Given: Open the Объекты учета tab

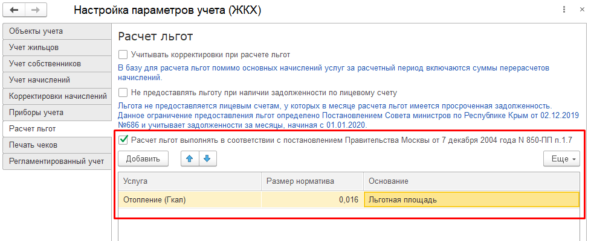Looking at the screenshot, I should 56,31.
